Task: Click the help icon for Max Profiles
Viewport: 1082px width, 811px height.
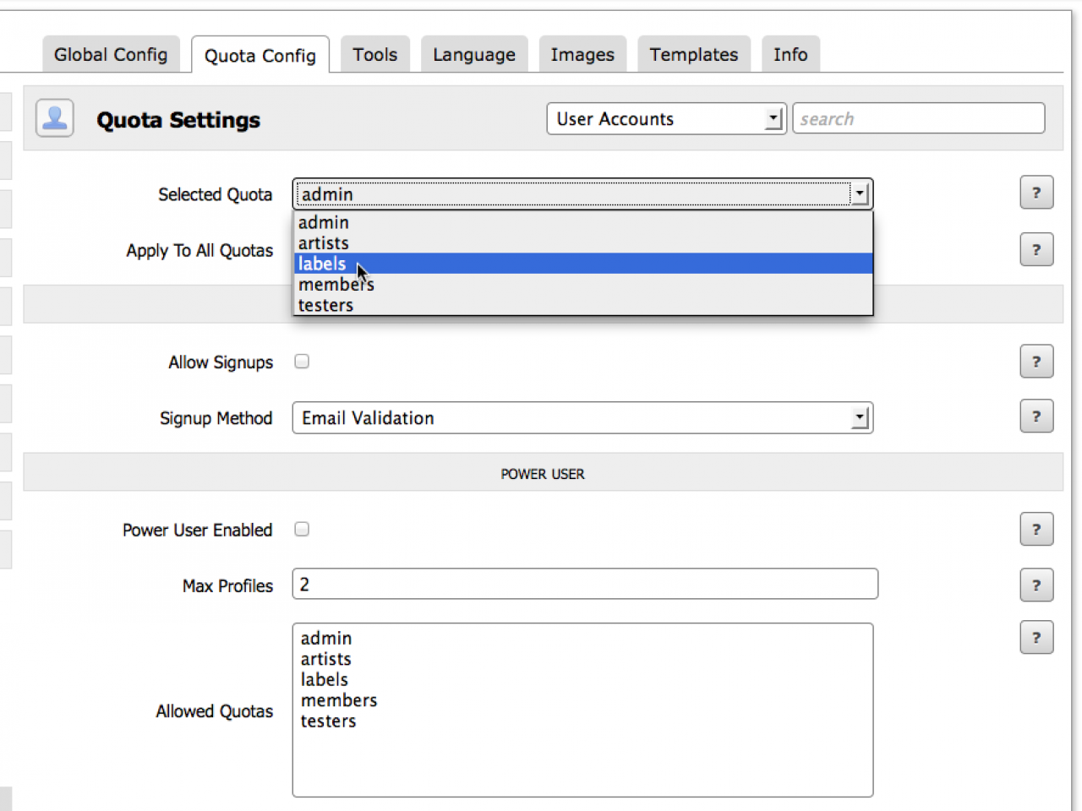Action: (1036, 585)
